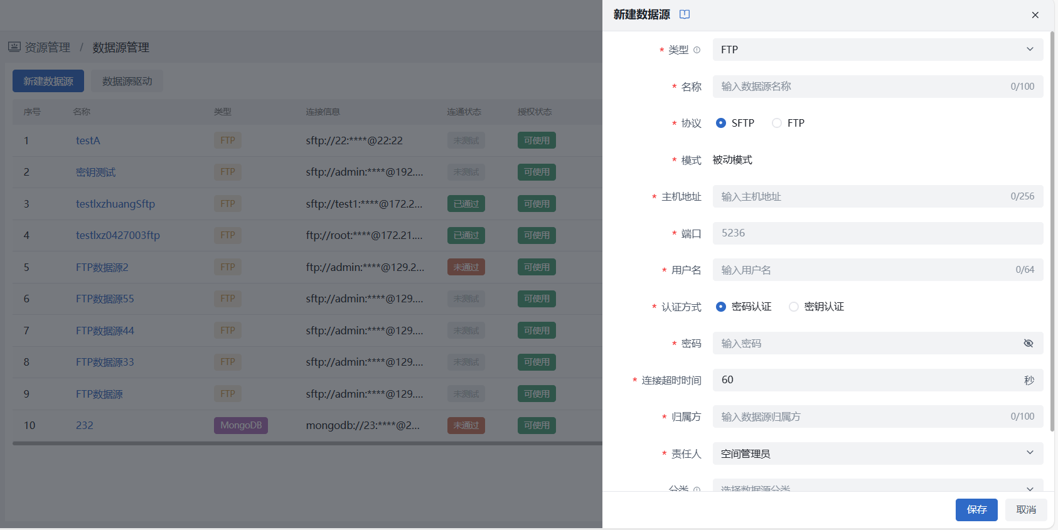Click 可使用 badge in 232 row
This screenshot has height=530, width=1058.
point(537,425)
